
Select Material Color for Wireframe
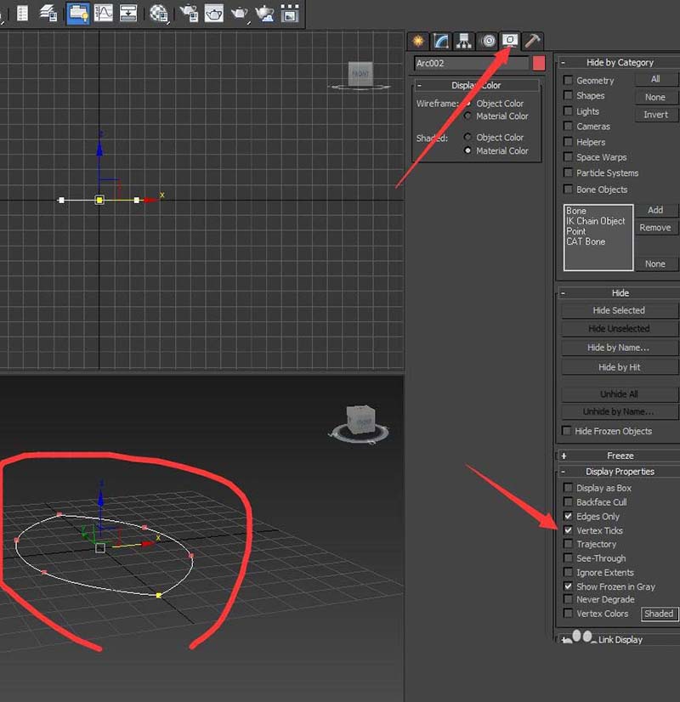coord(467,116)
